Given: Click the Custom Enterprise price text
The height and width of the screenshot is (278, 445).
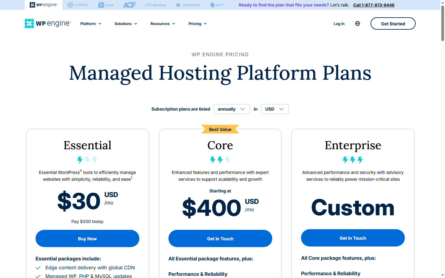Looking at the screenshot, I should click(353, 208).
